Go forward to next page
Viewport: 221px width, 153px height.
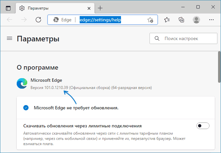(24, 20)
